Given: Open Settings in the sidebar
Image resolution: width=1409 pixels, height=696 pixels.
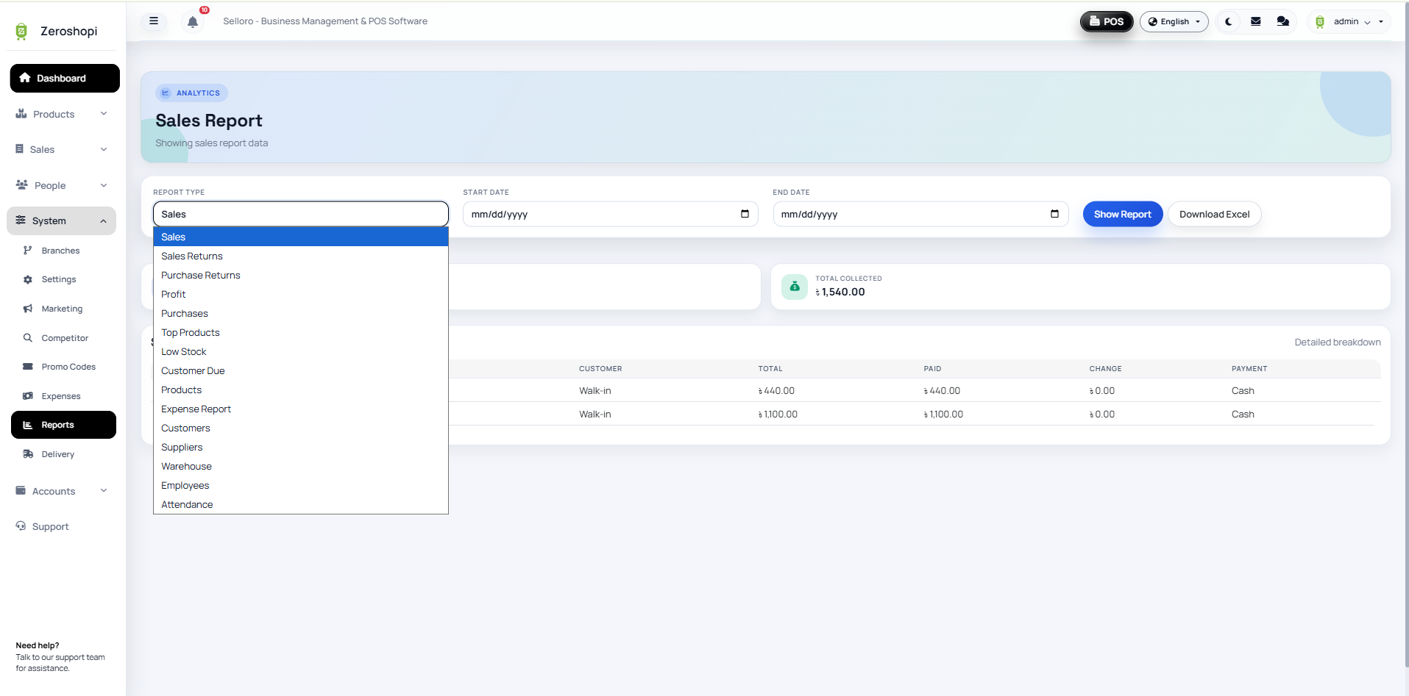Looking at the screenshot, I should tap(63, 279).
